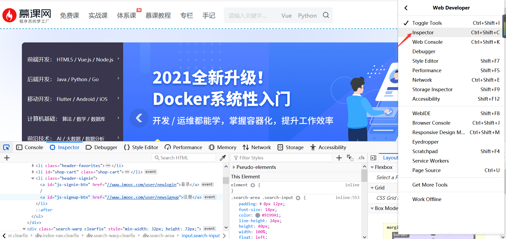Switch to the Debugger tab

(102, 147)
